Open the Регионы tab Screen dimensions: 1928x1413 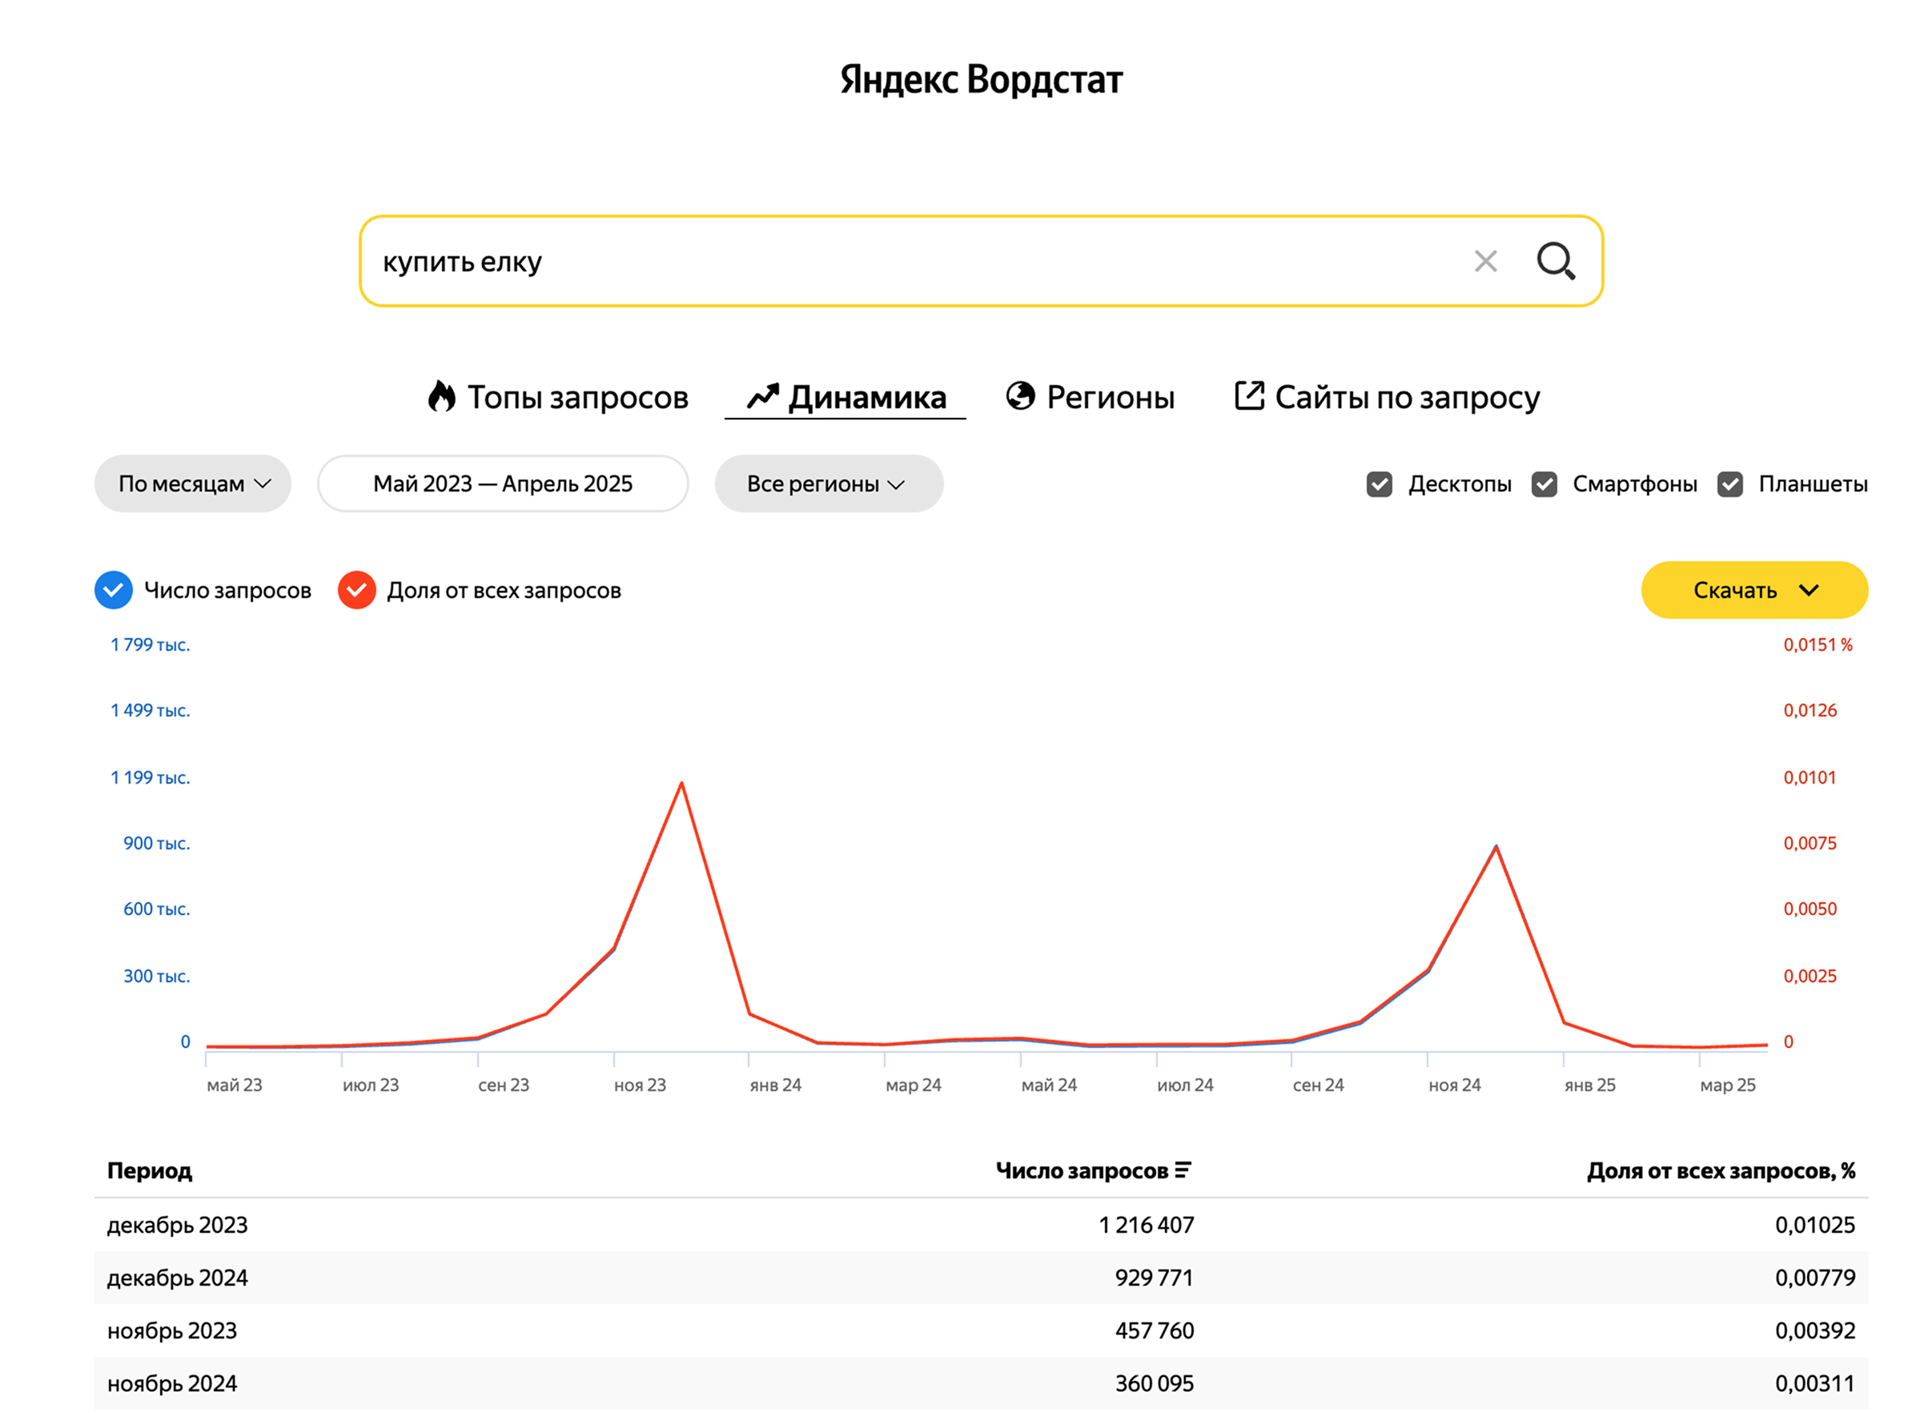pyautogui.click(x=1090, y=397)
